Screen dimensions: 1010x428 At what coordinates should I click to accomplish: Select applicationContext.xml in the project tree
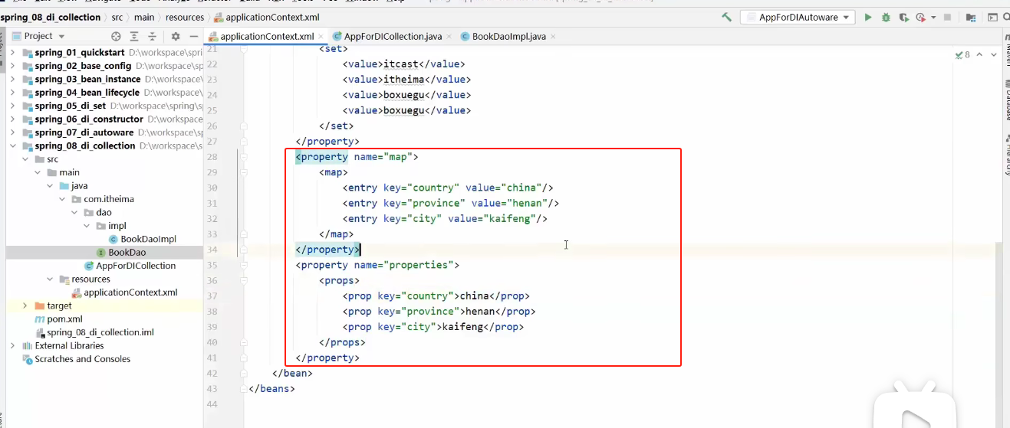pos(130,292)
